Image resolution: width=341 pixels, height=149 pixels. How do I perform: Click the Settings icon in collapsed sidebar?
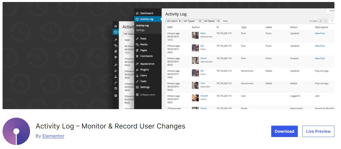click(x=116, y=88)
